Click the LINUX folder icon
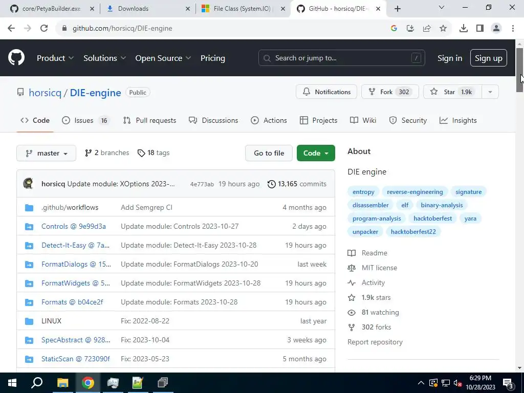Image resolution: width=524 pixels, height=393 pixels. tap(29, 321)
